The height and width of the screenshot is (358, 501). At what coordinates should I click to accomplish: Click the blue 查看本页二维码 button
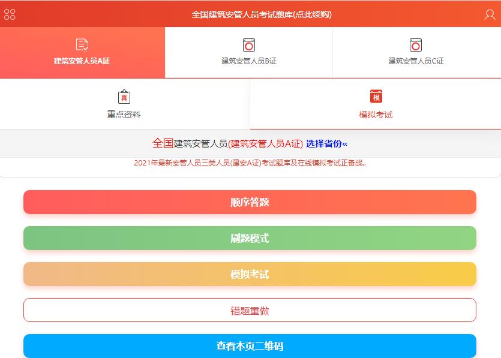[x=250, y=346]
